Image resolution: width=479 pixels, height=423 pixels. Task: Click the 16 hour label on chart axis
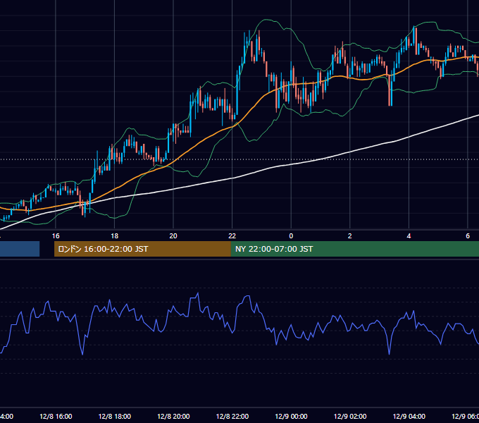56,236
